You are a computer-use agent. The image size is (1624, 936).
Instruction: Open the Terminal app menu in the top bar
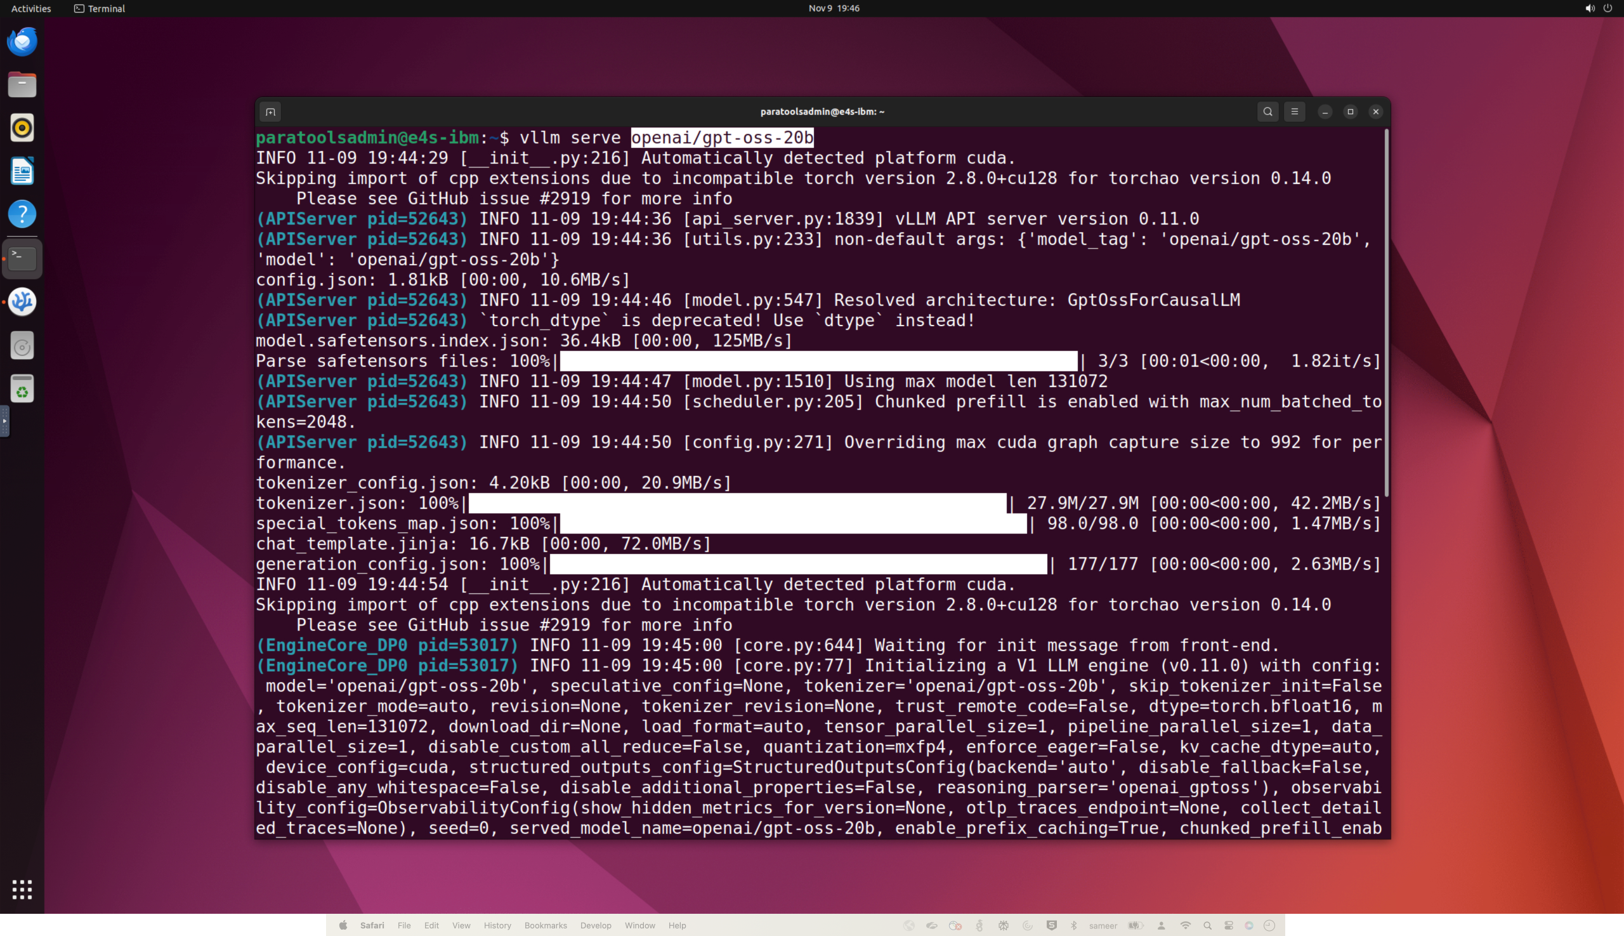coord(100,8)
